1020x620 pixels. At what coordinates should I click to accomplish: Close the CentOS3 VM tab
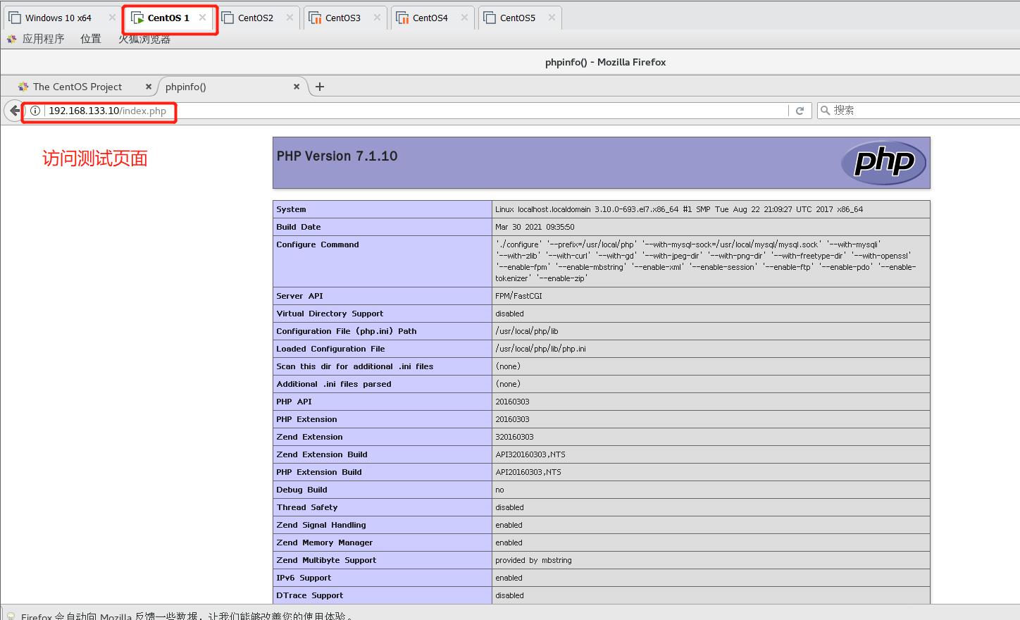coord(377,18)
